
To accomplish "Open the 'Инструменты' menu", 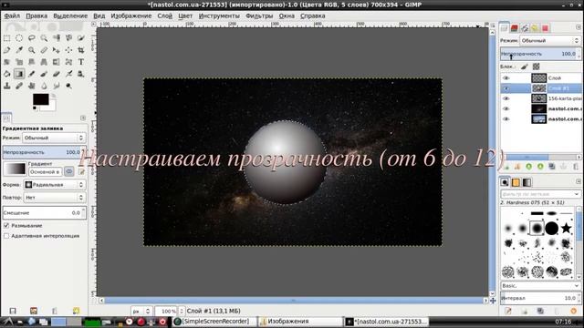I will 219,16.
